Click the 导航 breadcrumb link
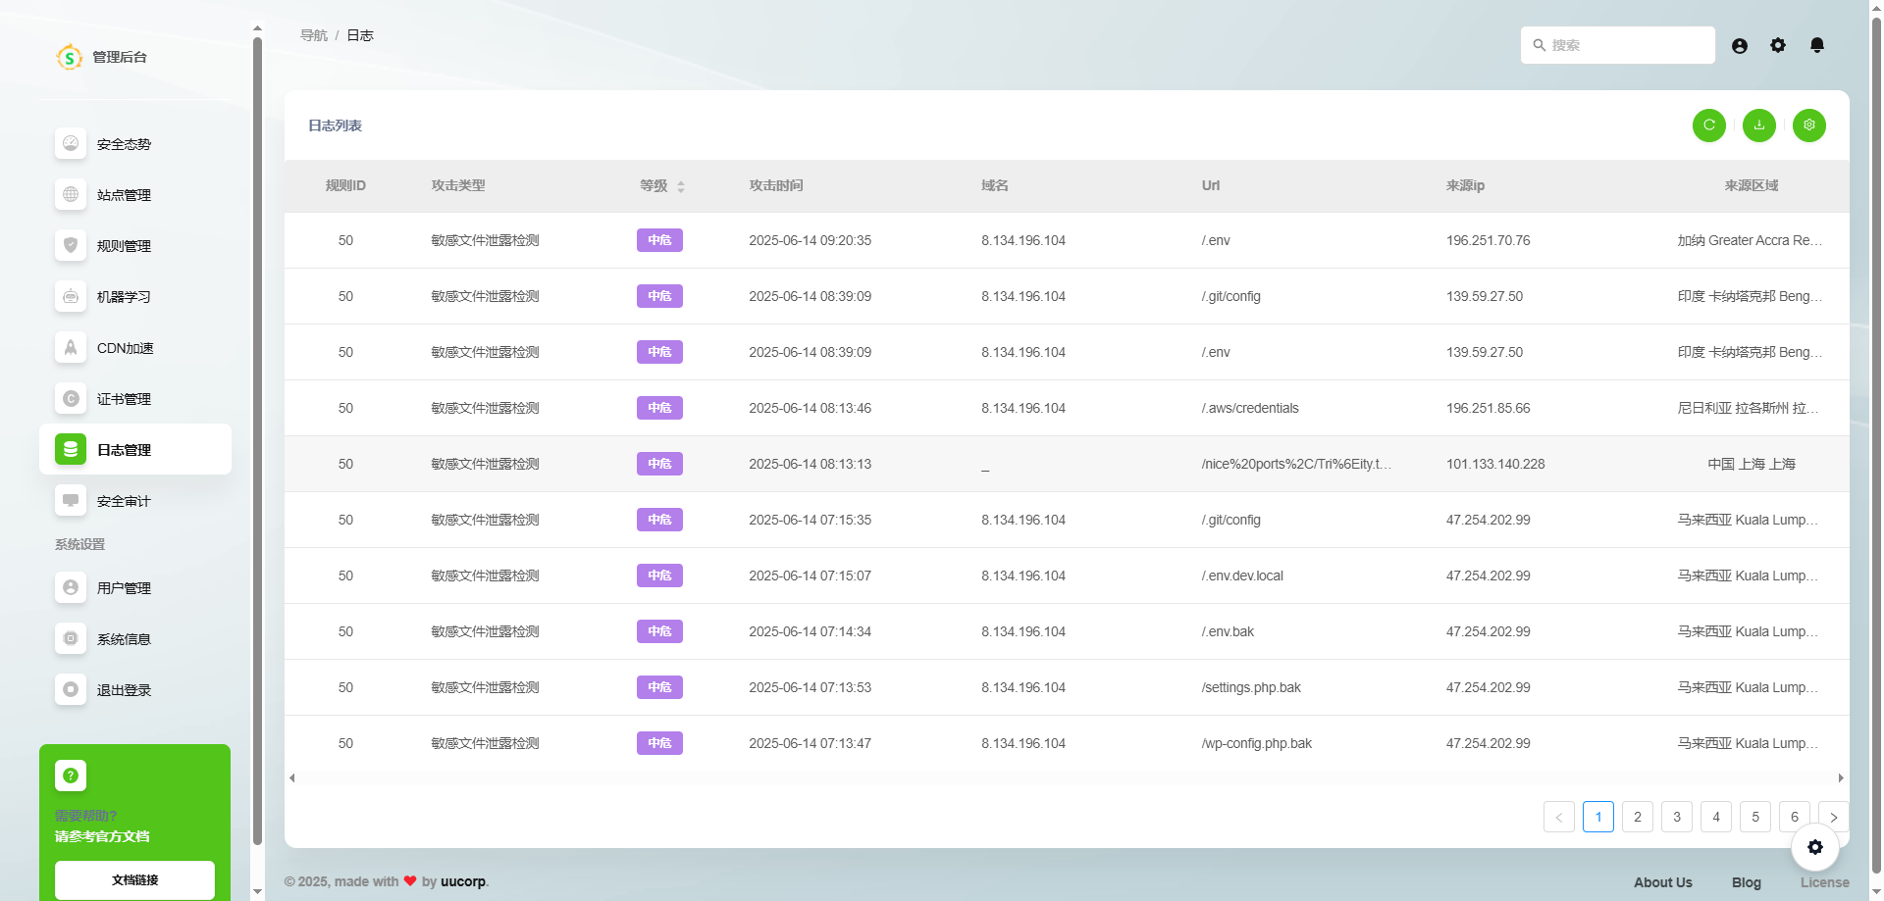The width and height of the screenshot is (1884, 901). tap(313, 35)
